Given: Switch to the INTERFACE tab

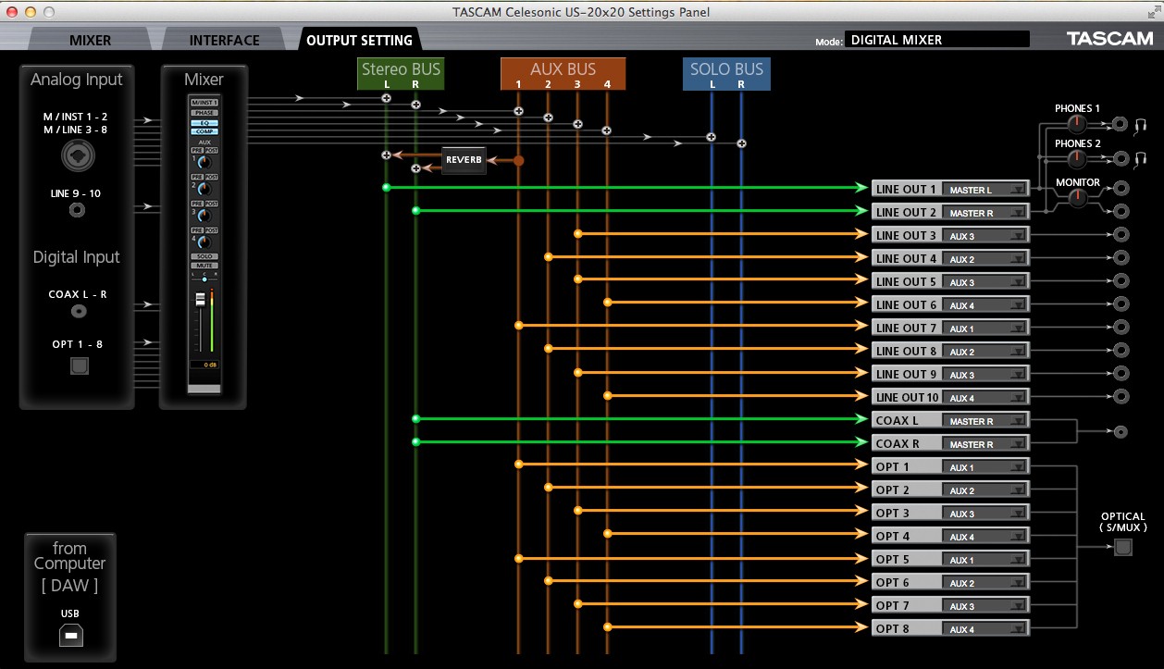Looking at the screenshot, I should pyautogui.click(x=224, y=40).
